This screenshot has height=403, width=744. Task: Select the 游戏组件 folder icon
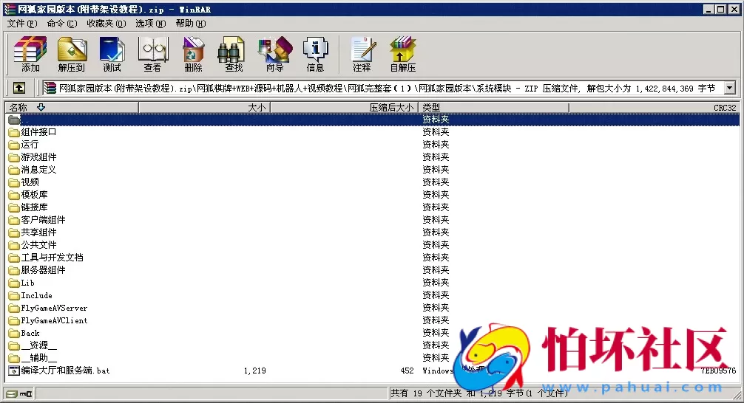(14, 157)
